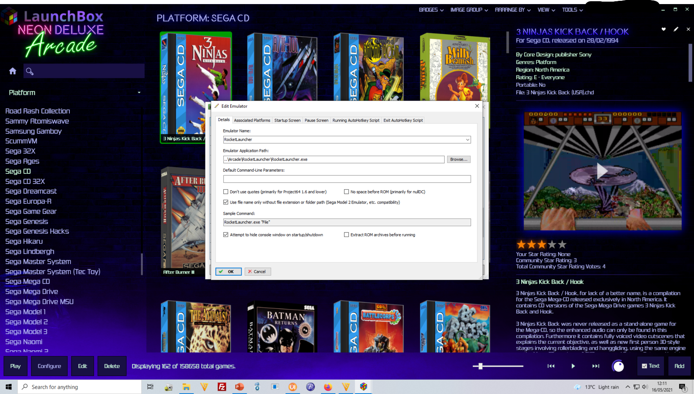This screenshot has width=694, height=394.
Task: Open Exit AutoHotkey Script tab
Action: 403,120
